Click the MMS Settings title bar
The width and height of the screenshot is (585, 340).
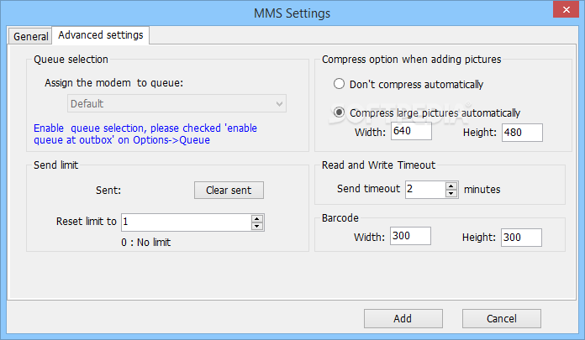[x=292, y=13]
